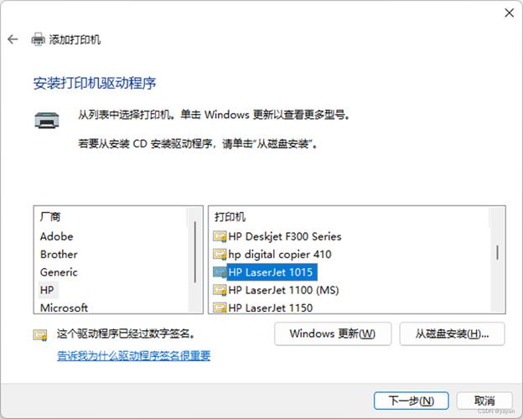This screenshot has width=523, height=419.
Task: Proceed with 下一步(N) button
Action: (x=412, y=401)
